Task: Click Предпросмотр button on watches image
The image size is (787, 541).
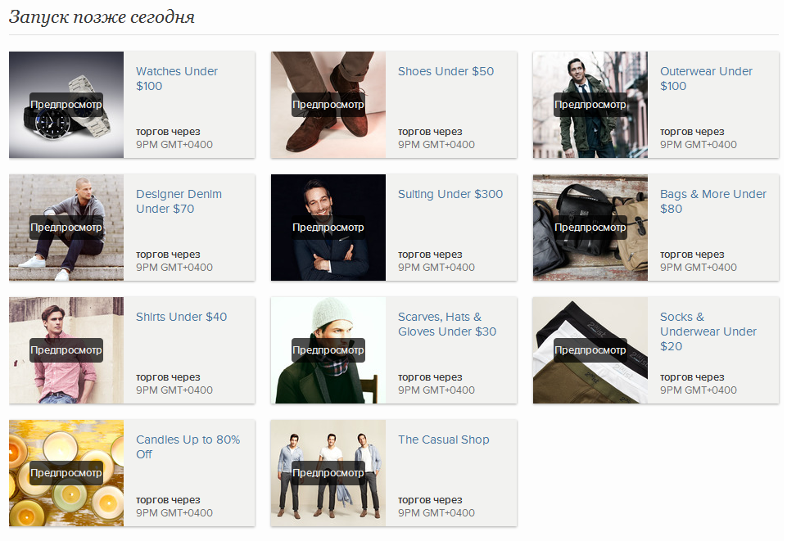Action: tap(66, 105)
